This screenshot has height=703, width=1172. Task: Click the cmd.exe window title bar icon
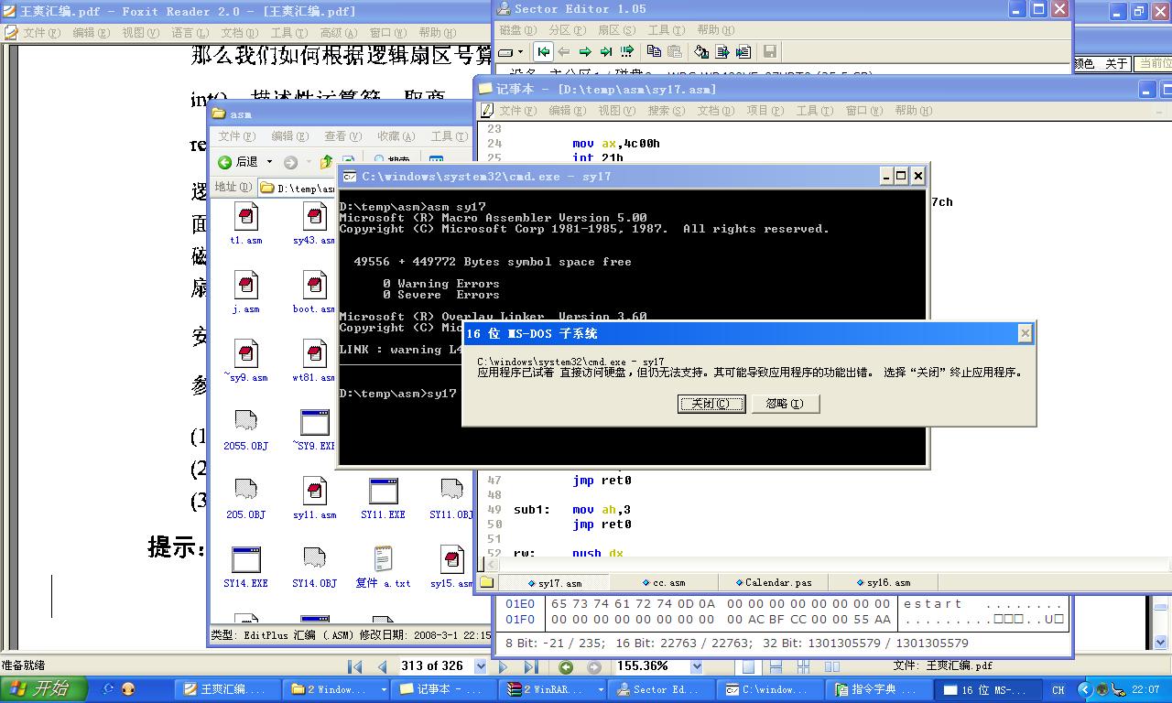click(350, 177)
